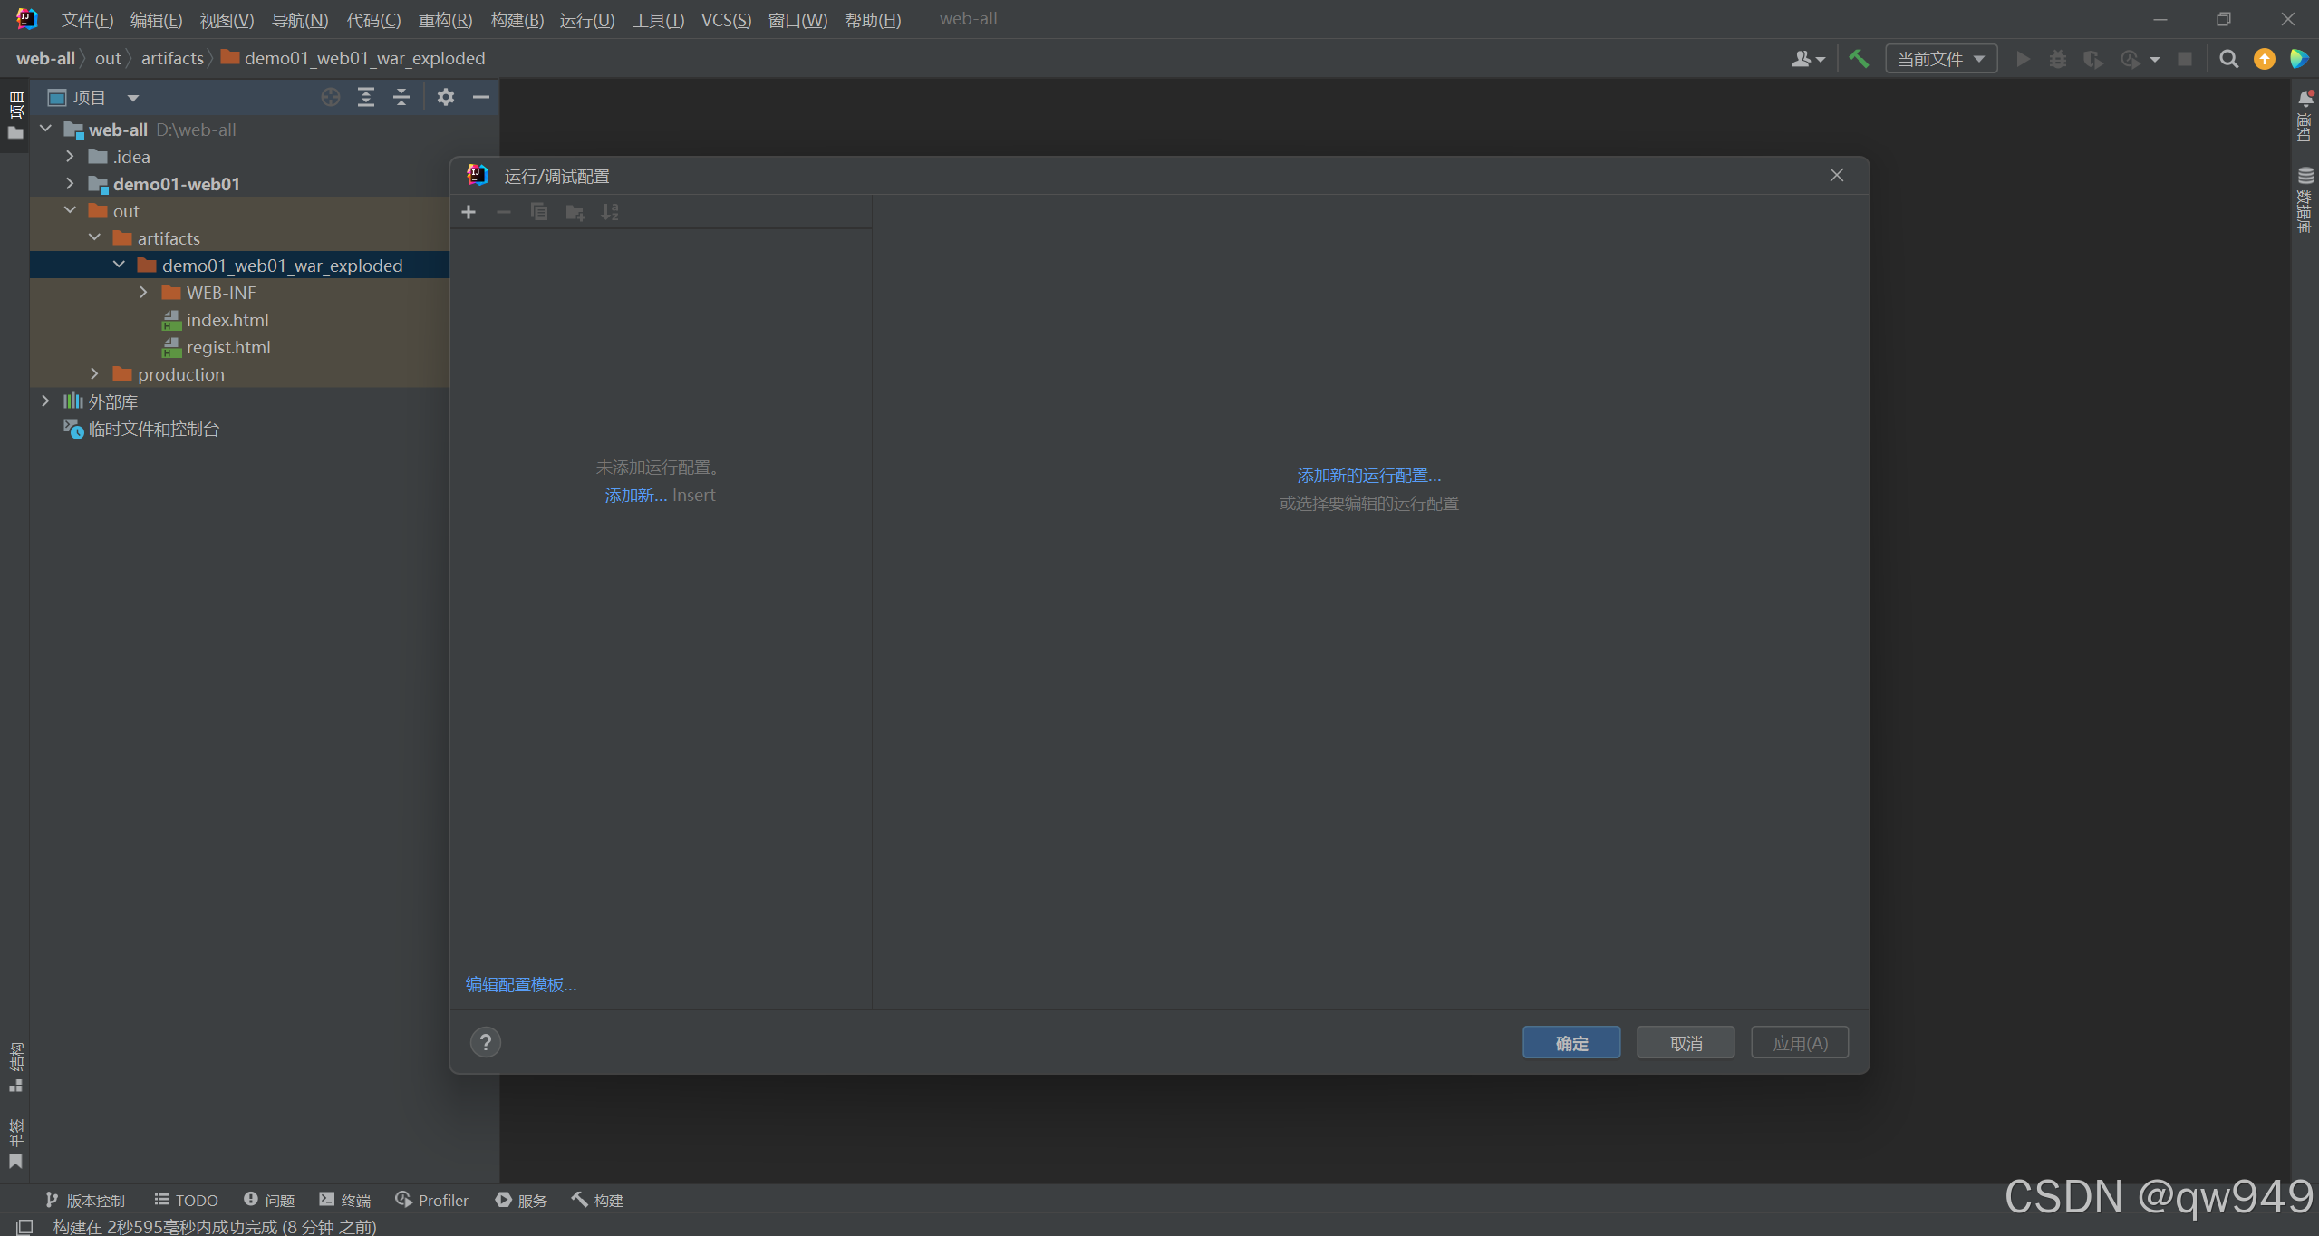The width and height of the screenshot is (2319, 1236).
Task: Click the build project hammer icon
Action: click(1859, 59)
